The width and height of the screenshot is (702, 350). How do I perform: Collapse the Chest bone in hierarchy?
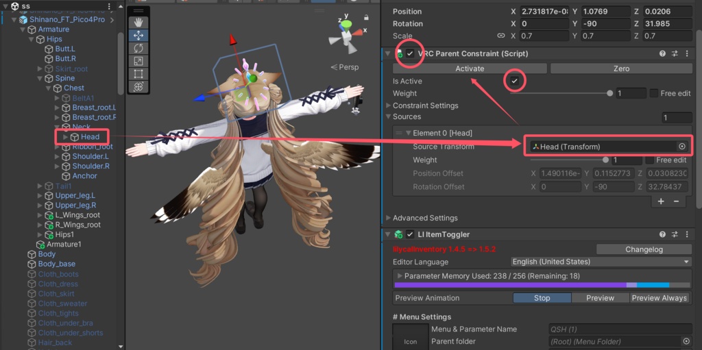click(x=48, y=88)
